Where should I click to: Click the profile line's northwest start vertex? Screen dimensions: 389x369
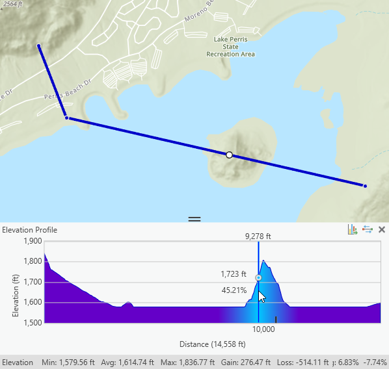38,45
